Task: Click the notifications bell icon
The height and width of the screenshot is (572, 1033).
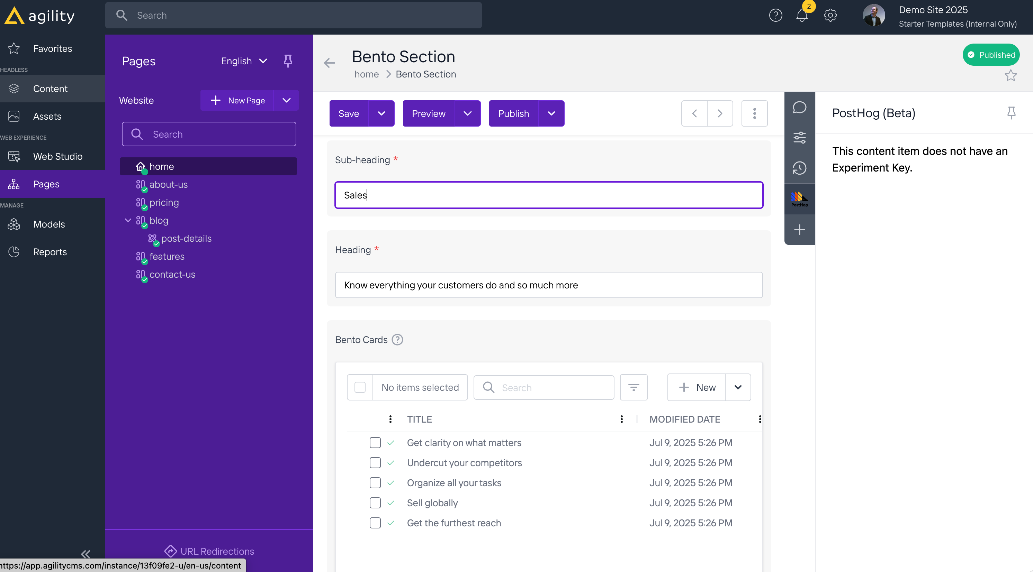Action: (802, 15)
